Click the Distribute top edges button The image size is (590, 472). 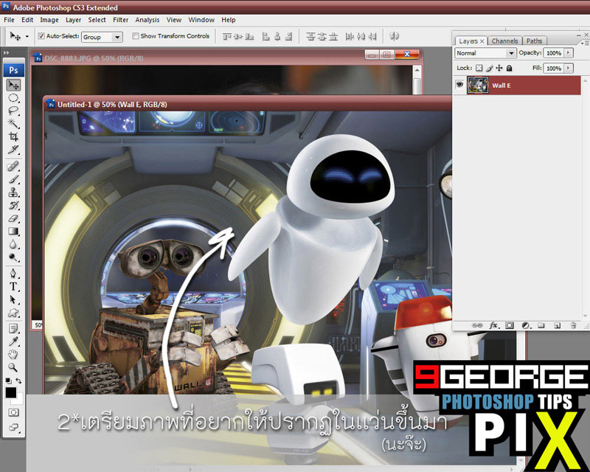coord(310,37)
